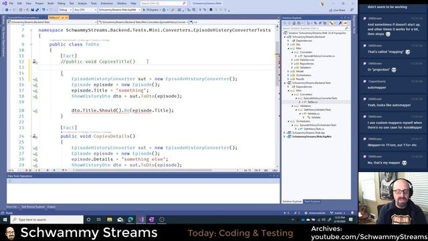Expand the Repositories folder
The height and width of the screenshot is (241, 428).
[292, 64]
